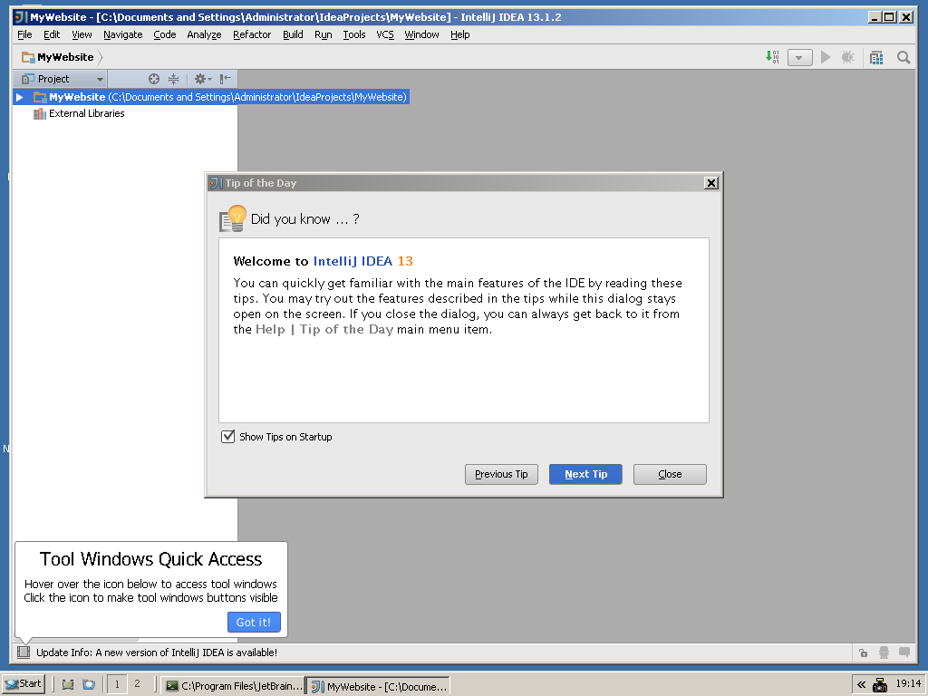Click the tool windows quick access icon
Viewport: 928px width, 696px height.
pyautogui.click(x=24, y=652)
